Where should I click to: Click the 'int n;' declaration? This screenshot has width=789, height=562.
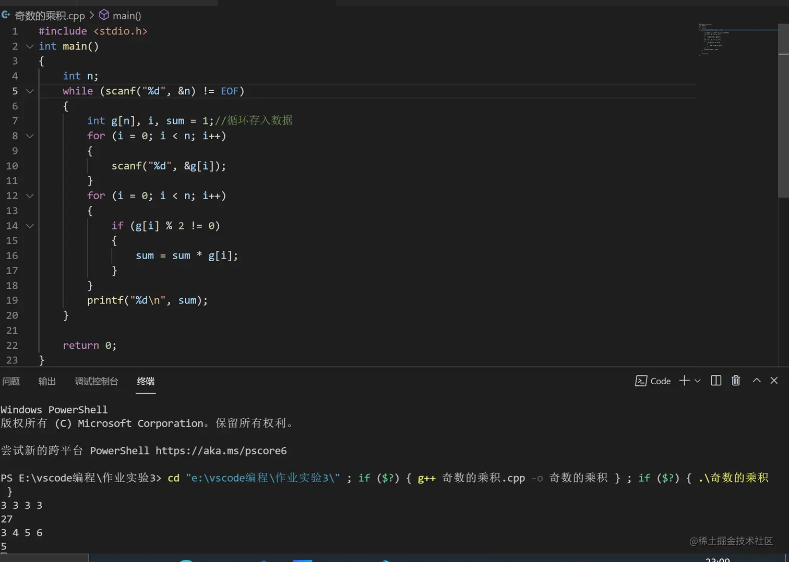tap(80, 76)
